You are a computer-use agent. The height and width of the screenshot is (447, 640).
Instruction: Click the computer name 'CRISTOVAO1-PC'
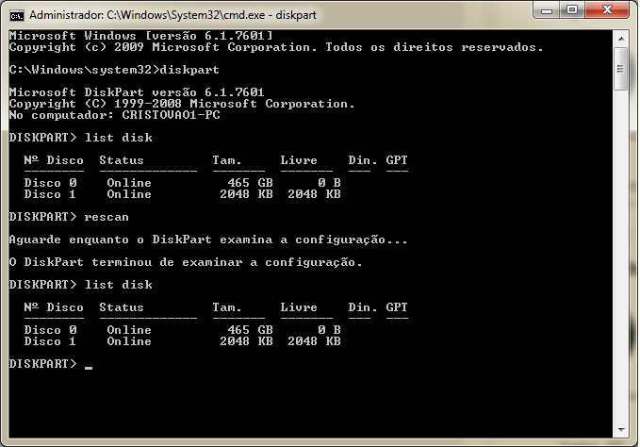[167, 114]
